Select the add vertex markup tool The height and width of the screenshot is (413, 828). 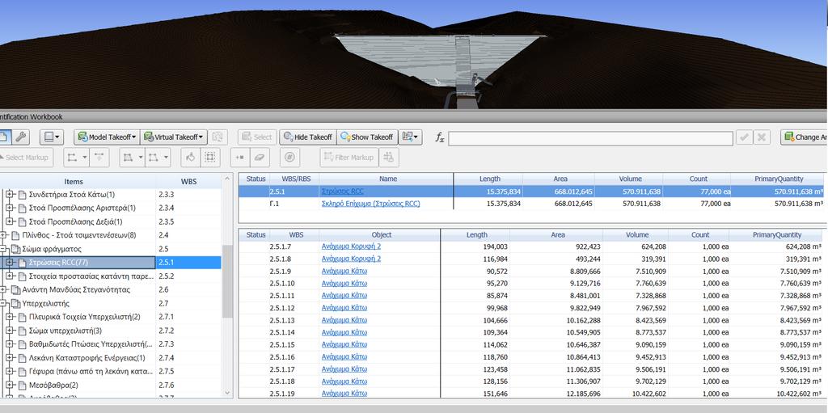[239, 158]
